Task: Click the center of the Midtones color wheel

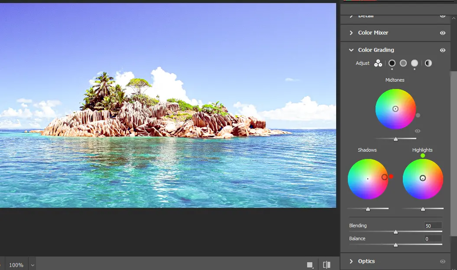Action: coord(395,109)
